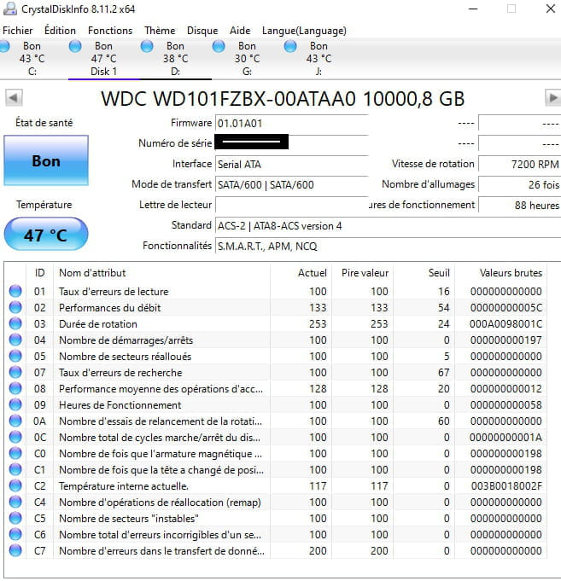561x581 pixels.
Task: Click the blue status orb for drive D:
Action: coord(147,46)
